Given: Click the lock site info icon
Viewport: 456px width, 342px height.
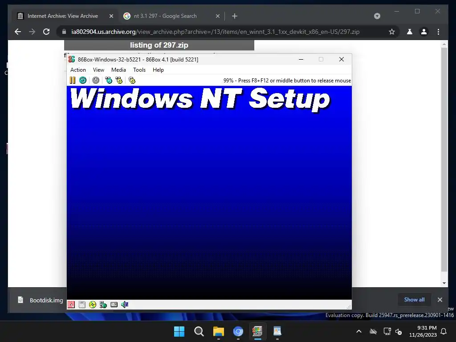Looking at the screenshot, I should coord(64,32).
